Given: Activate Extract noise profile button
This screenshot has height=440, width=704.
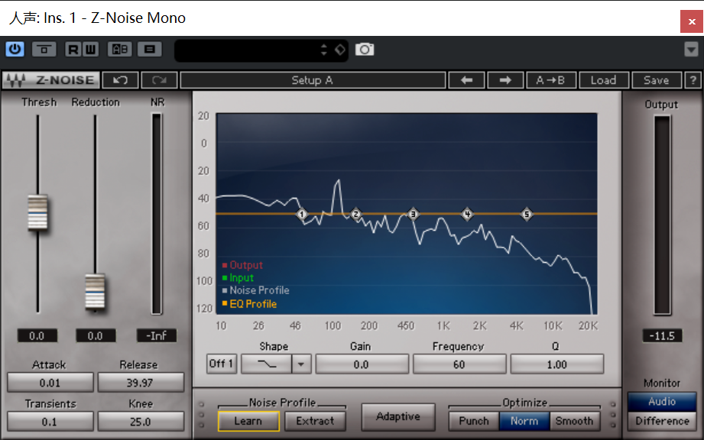Looking at the screenshot, I should [315, 421].
